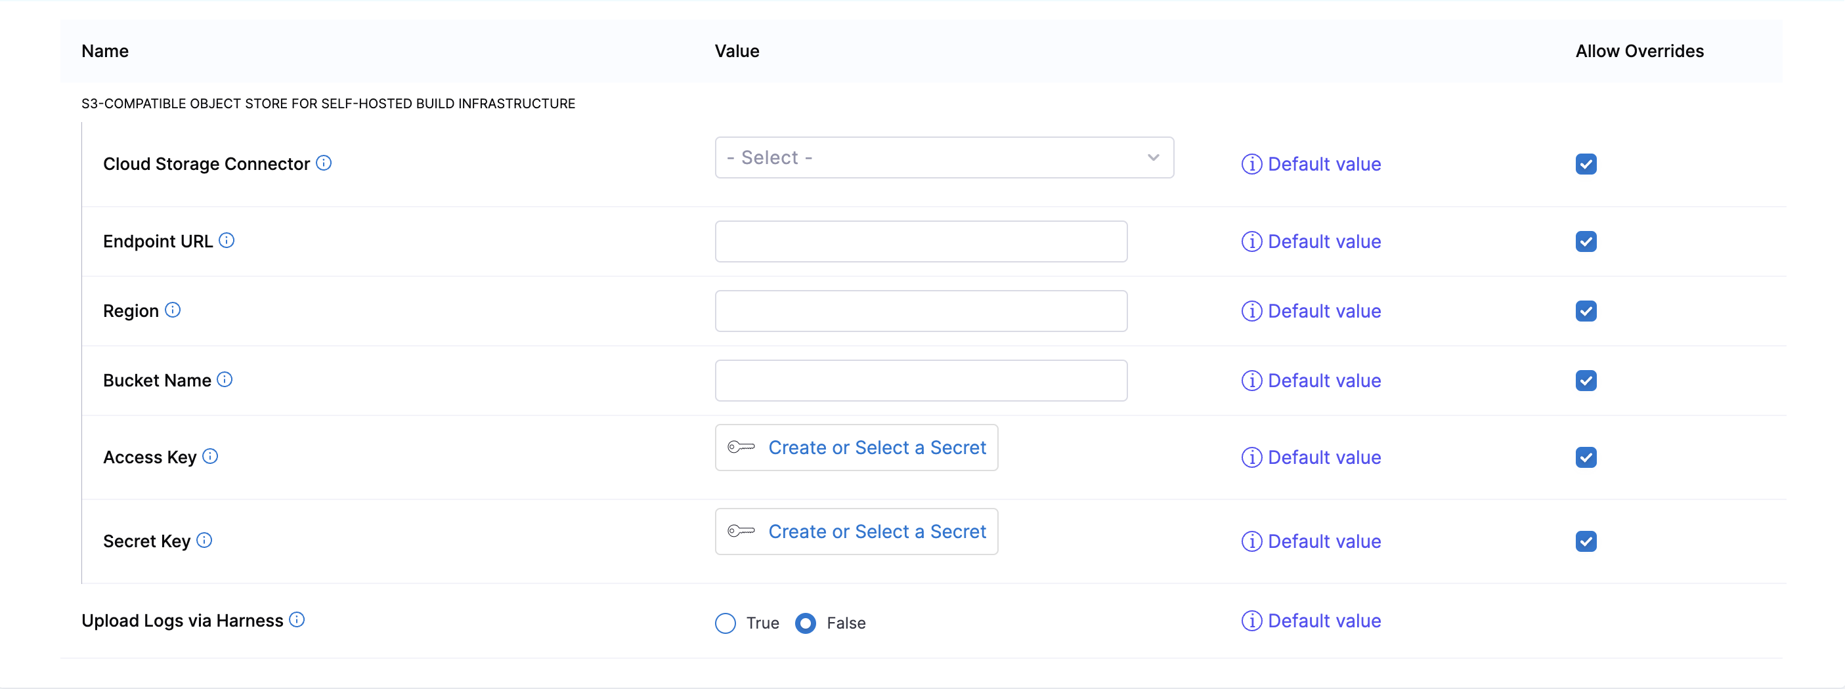Screen dimensions: 1845x689
Task: Select True for Upload Logs via Harness
Action: [725, 623]
